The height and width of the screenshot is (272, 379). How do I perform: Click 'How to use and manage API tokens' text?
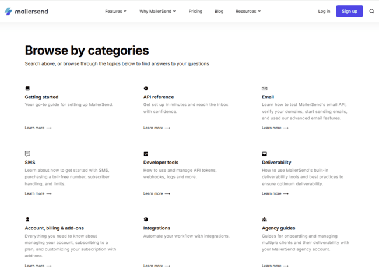coord(180,174)
